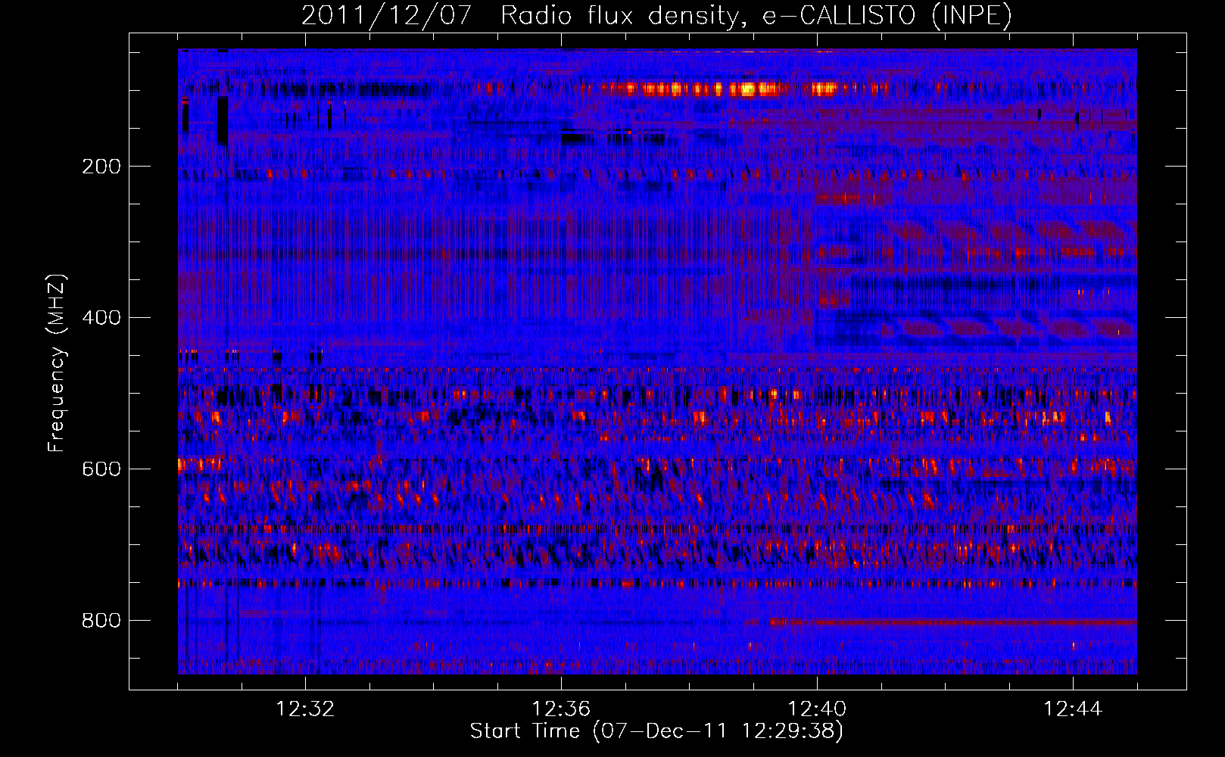This screenshot has height=757, width=1225.
Task: Click the 12:40 time tick label
Action: (x=817, y=709)
